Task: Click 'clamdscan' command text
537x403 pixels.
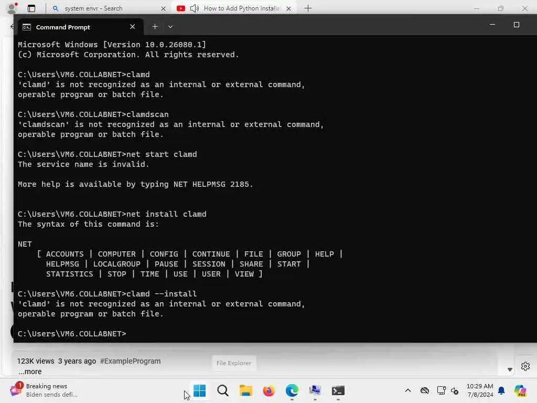Action: tap(147, 114)
